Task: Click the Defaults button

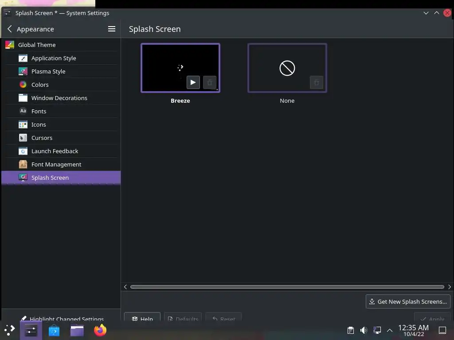Action: 183,317
